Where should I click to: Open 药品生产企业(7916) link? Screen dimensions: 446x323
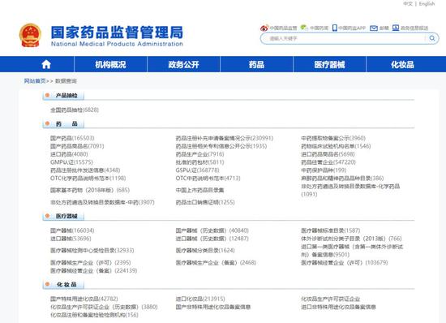point(200,154)
